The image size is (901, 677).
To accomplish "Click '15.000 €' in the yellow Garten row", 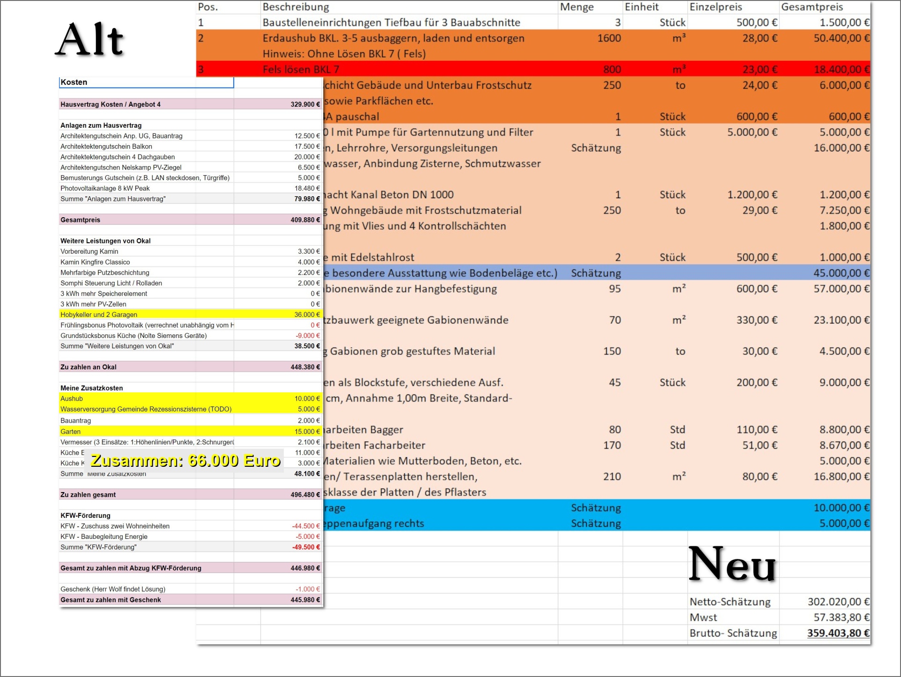I will (307, 432).
